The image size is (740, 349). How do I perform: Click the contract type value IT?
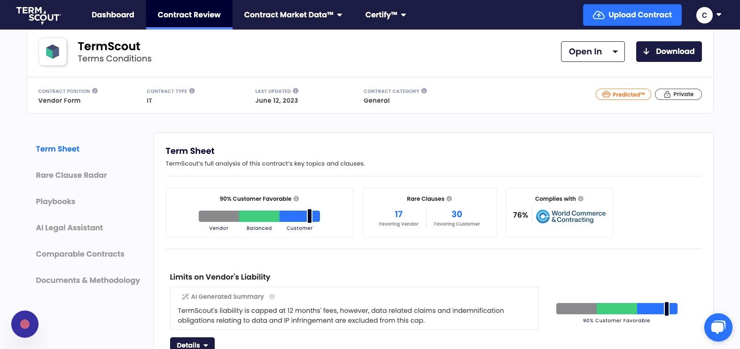[x=149, y=100]
